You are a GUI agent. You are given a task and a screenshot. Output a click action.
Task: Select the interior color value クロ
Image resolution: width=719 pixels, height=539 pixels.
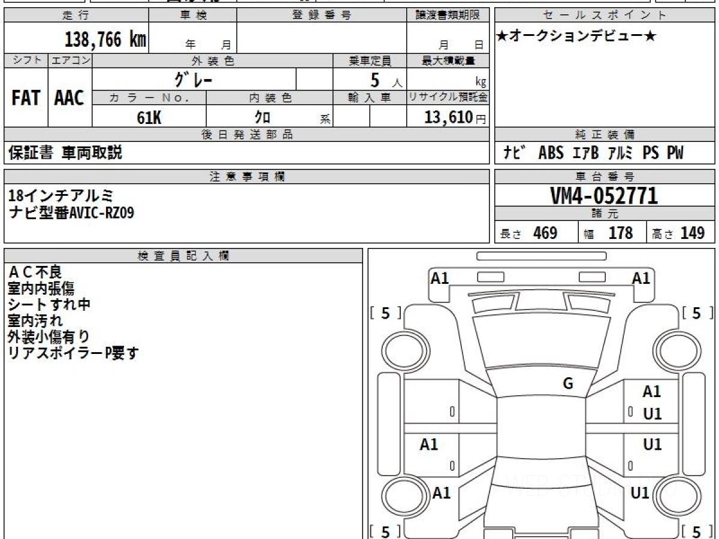pos(263,117)
